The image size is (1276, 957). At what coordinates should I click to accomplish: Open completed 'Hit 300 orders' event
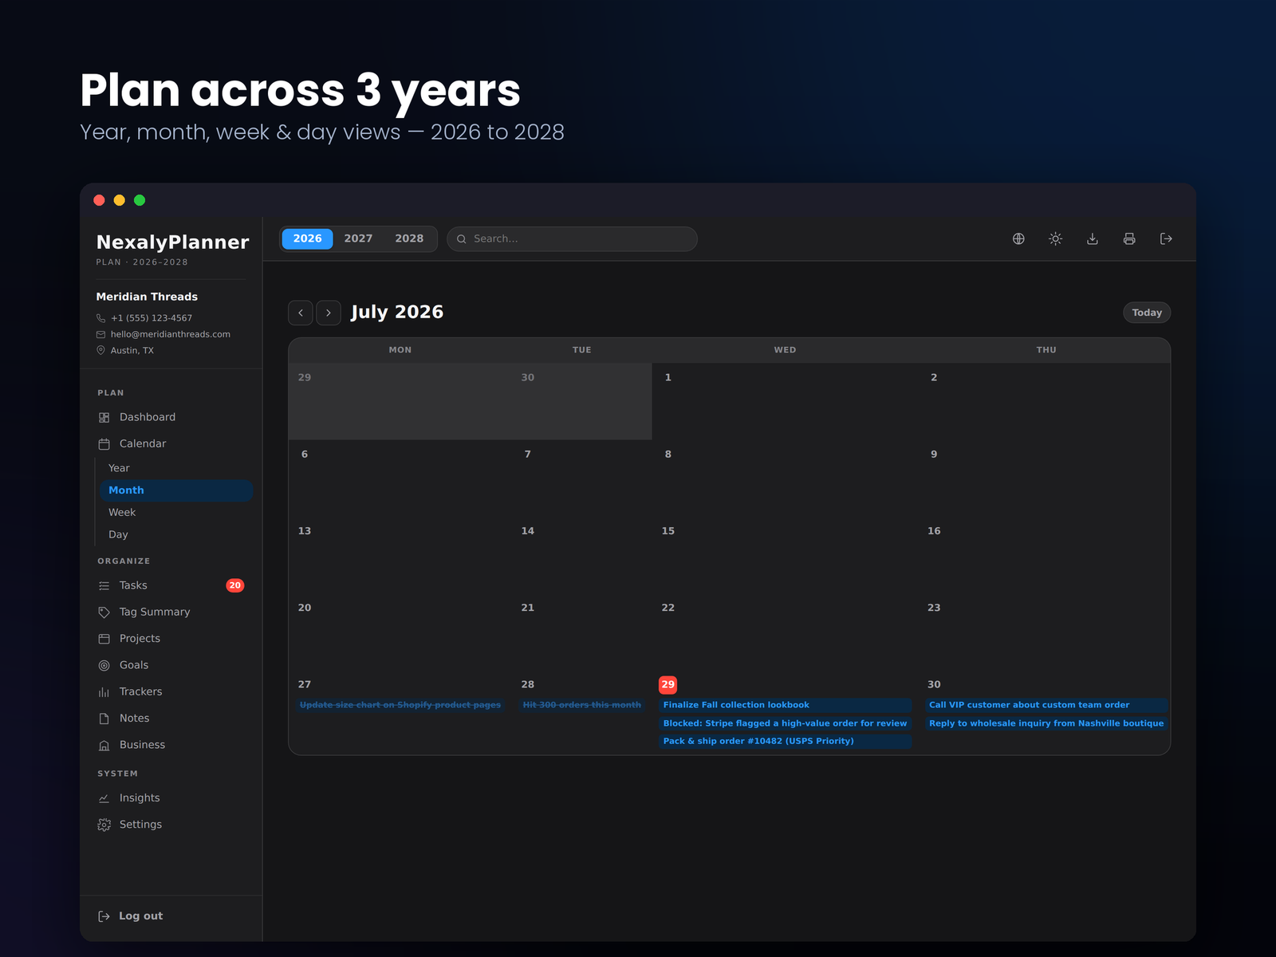(582, 705)
